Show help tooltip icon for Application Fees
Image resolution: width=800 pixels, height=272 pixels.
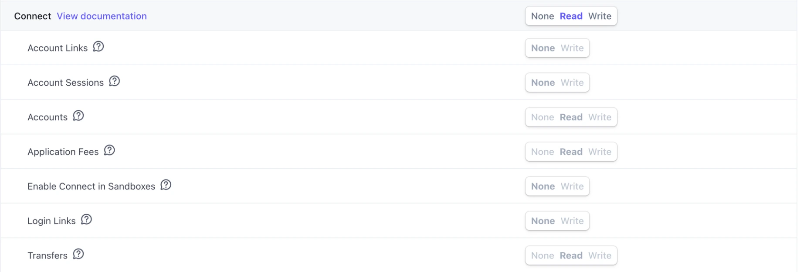pyautogui.click(x=109, y=150)
